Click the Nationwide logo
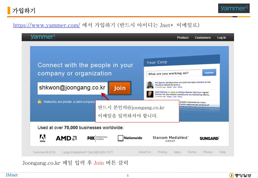Viewport: 258px width, 178px height. point(130,138)
